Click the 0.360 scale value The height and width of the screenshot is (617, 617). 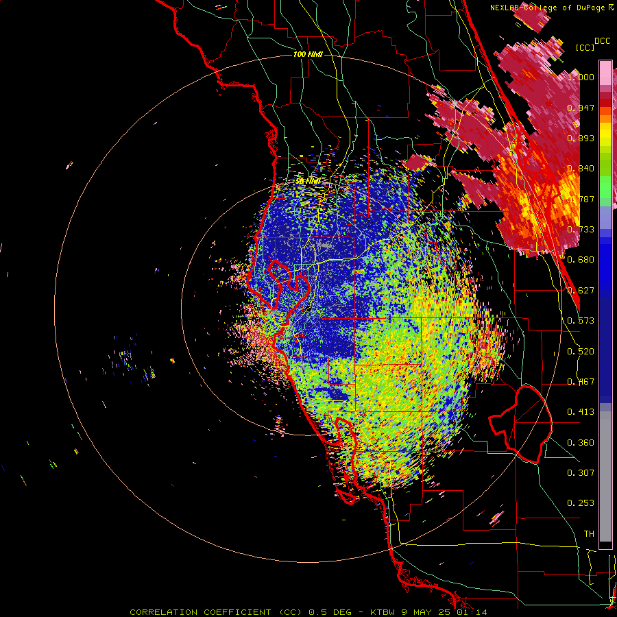pyautogui.click(x=581, y=443)
